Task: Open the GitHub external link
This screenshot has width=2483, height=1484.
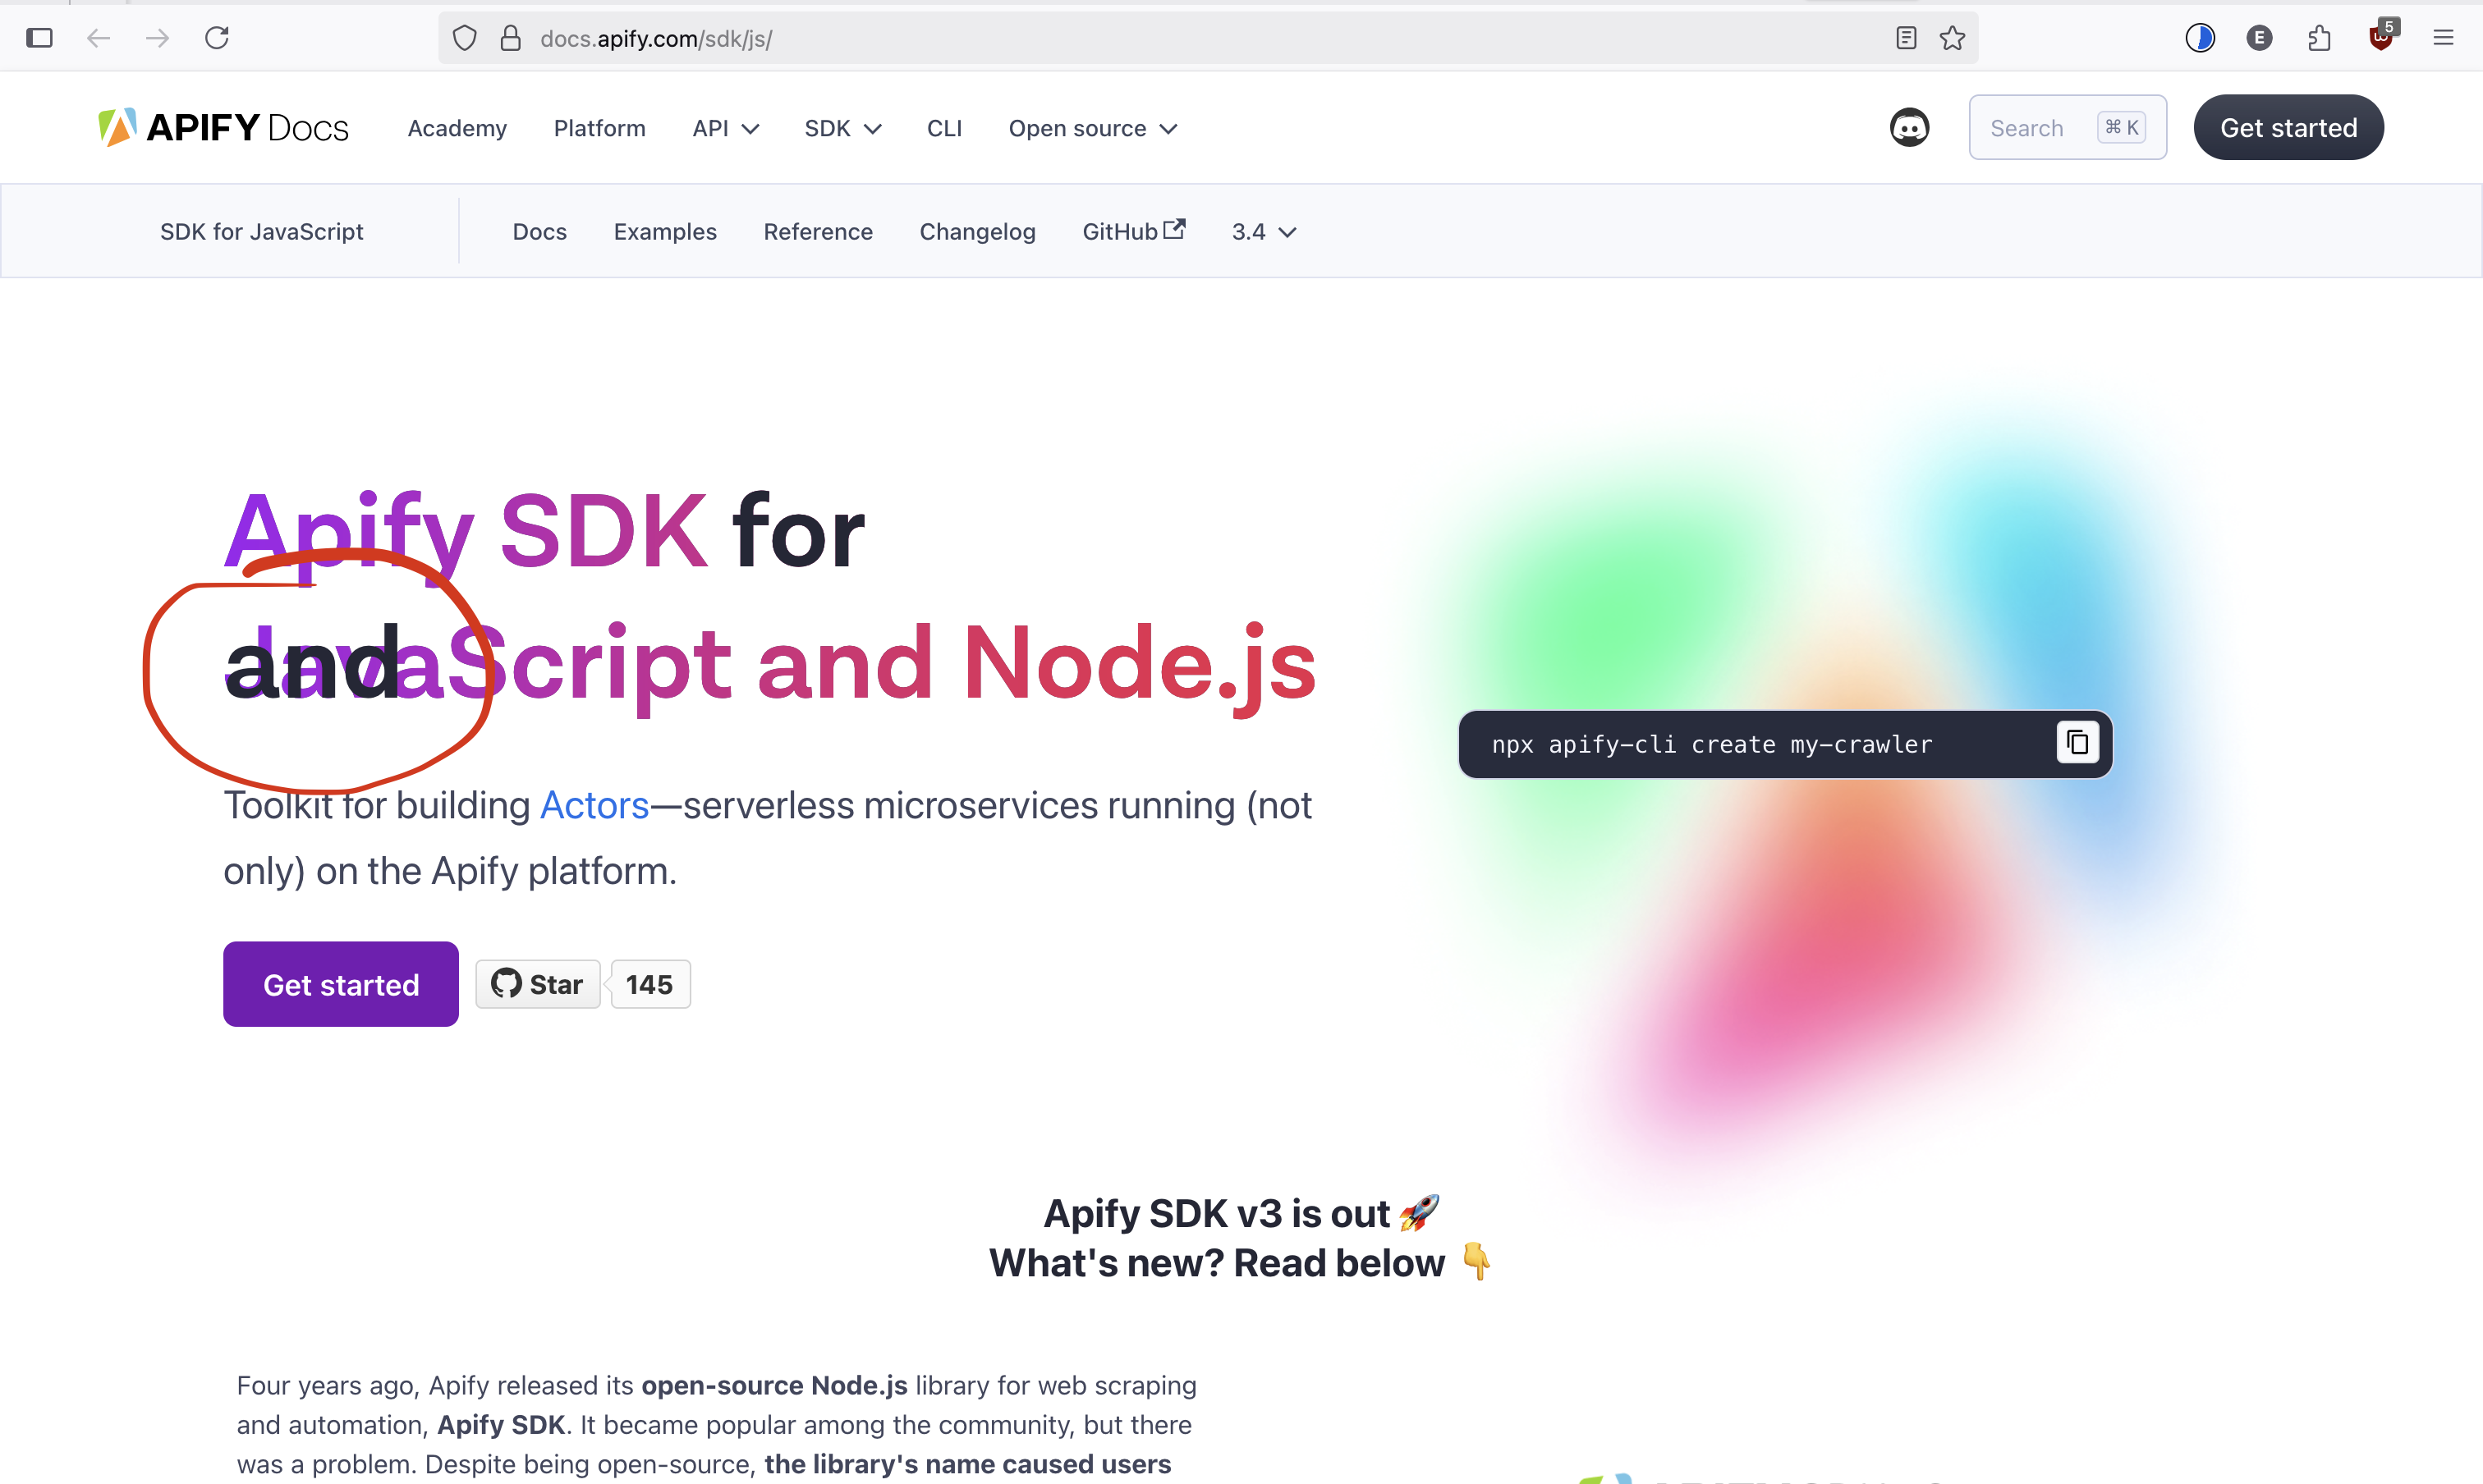Action: click(x=1133, y=232)
